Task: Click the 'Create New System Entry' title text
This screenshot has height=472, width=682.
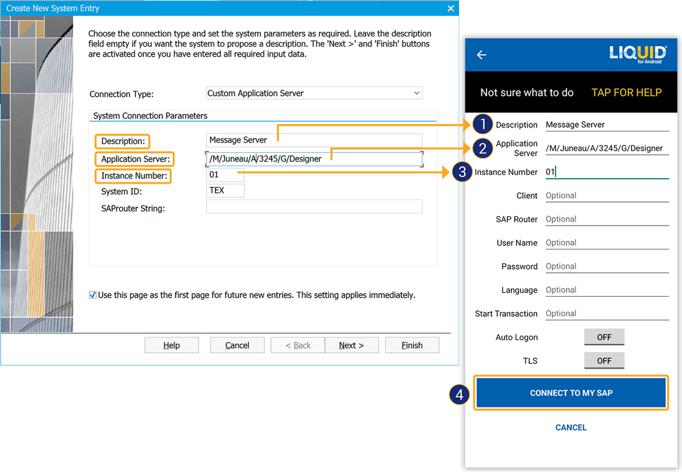Action: click(x=53, y=9)
